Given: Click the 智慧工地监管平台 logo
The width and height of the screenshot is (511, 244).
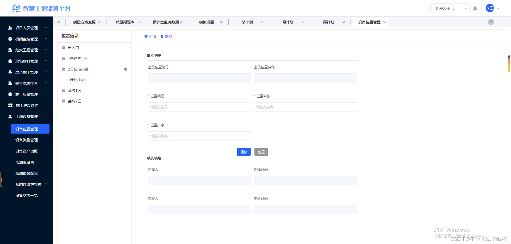Looking at the screenshot, I should click(41, 9).
